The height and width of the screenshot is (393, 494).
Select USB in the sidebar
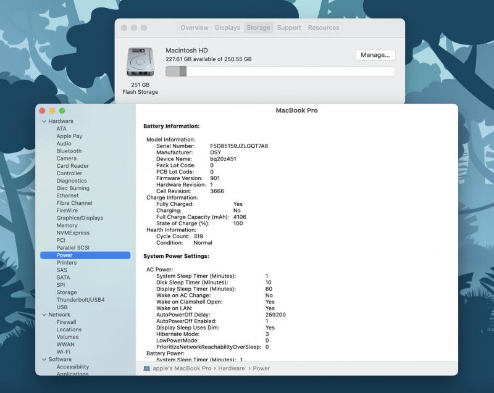pyautogui.click(x=62, y=307)
